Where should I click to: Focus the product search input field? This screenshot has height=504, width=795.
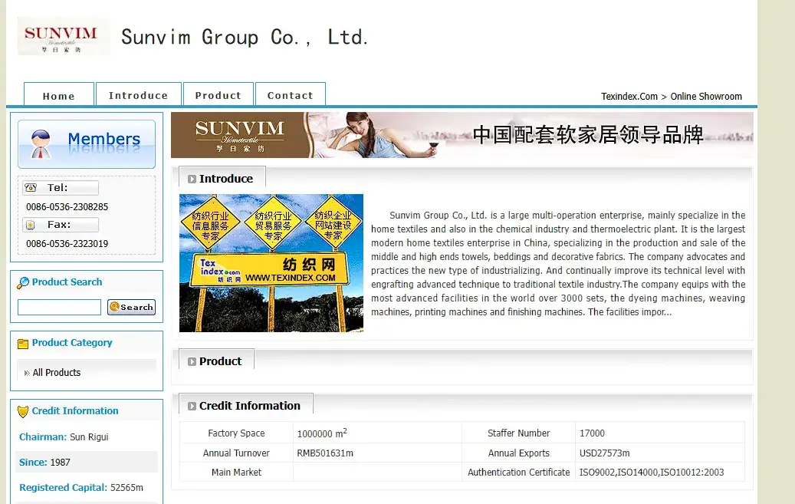point(59,307)
